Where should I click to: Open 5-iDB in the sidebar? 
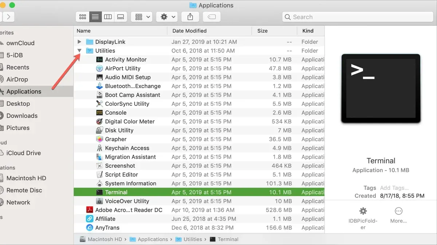click(x=15, y=55)
